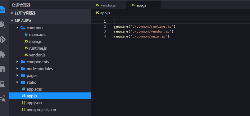Click the braces icon beside mini.project.json
The width and height of the screenshot is (250, 116).
[24, 109]
